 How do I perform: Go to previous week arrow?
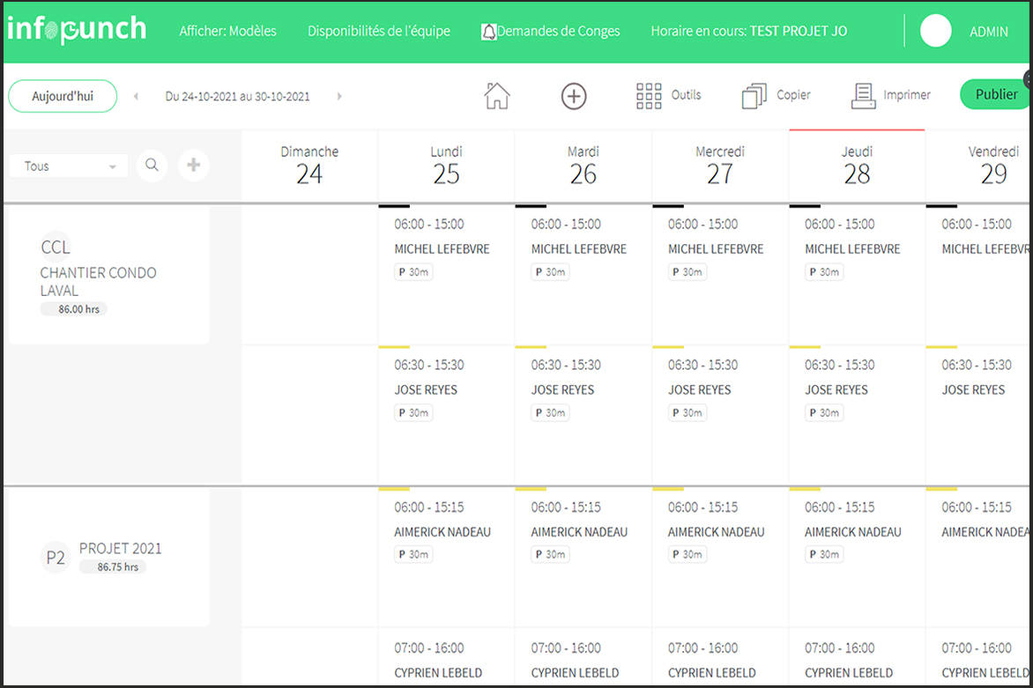pos(137,96)
